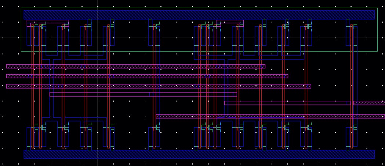Select the second magenta hatched wire from top

coord(147,76)
